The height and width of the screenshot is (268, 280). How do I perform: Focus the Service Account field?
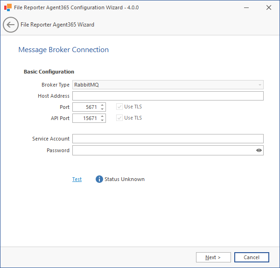pos(168,139)
